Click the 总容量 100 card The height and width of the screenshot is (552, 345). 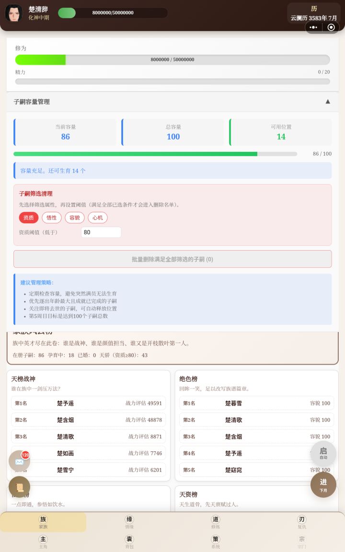pyautogui.click(x=172, y=132)
